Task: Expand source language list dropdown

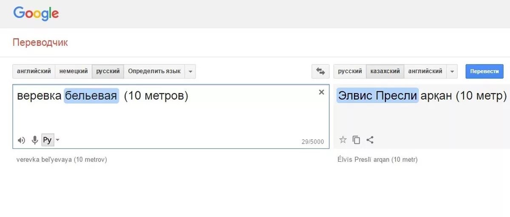Action: click(x=190, y=71)
